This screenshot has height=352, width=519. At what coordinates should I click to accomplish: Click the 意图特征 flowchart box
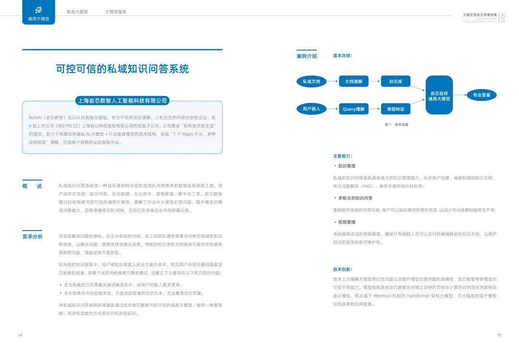[x=395, y=109]
